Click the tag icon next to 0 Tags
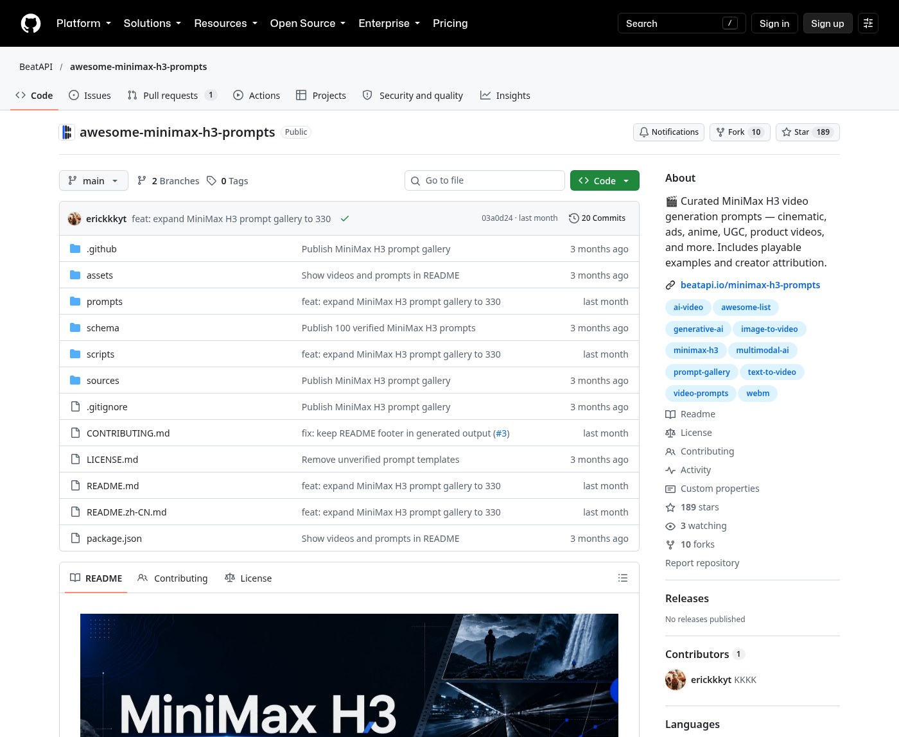Viewport: 899px width, 737px height. pyautogui.click(x=211, y=181)
